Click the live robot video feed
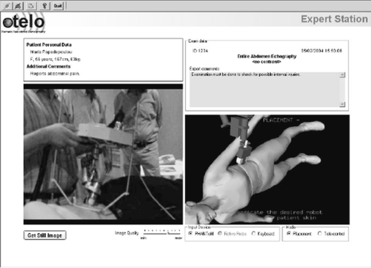The height and width of the screenshot is (268, 371). point(103,155)
